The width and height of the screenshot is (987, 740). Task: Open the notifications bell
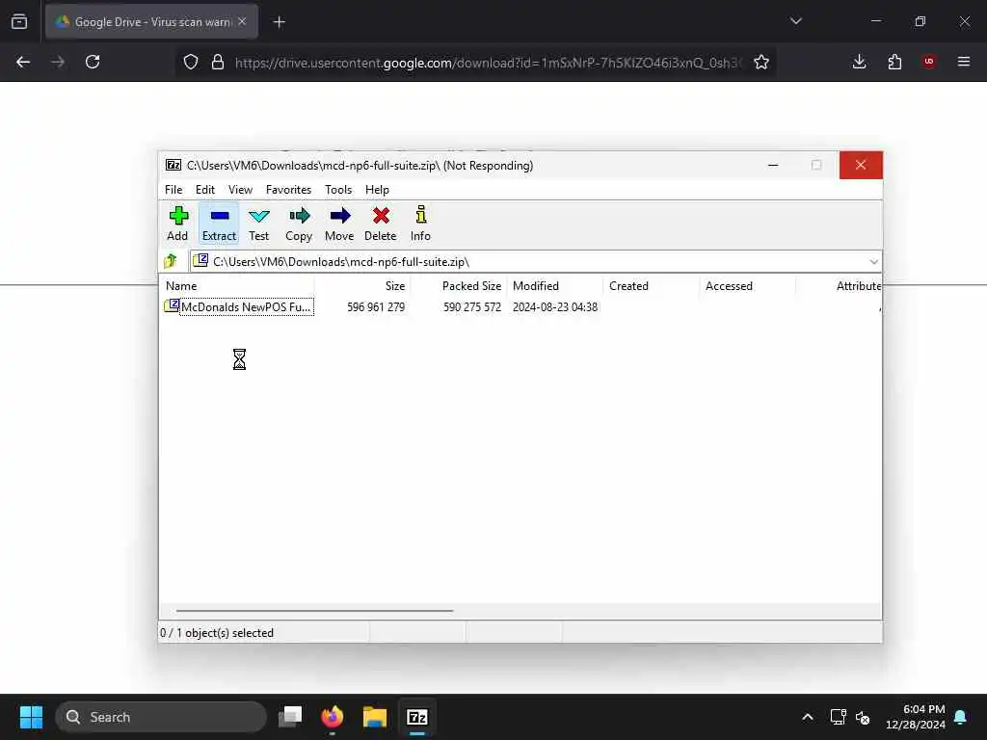coord(961,717)
